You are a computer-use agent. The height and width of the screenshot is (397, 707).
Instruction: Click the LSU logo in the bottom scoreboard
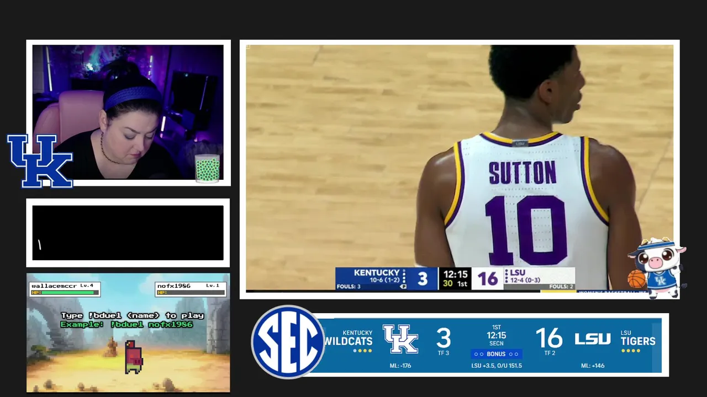click(593, 339)
